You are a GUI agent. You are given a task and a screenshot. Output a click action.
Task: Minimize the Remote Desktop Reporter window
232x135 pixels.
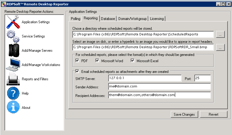(x=218, y=4)
